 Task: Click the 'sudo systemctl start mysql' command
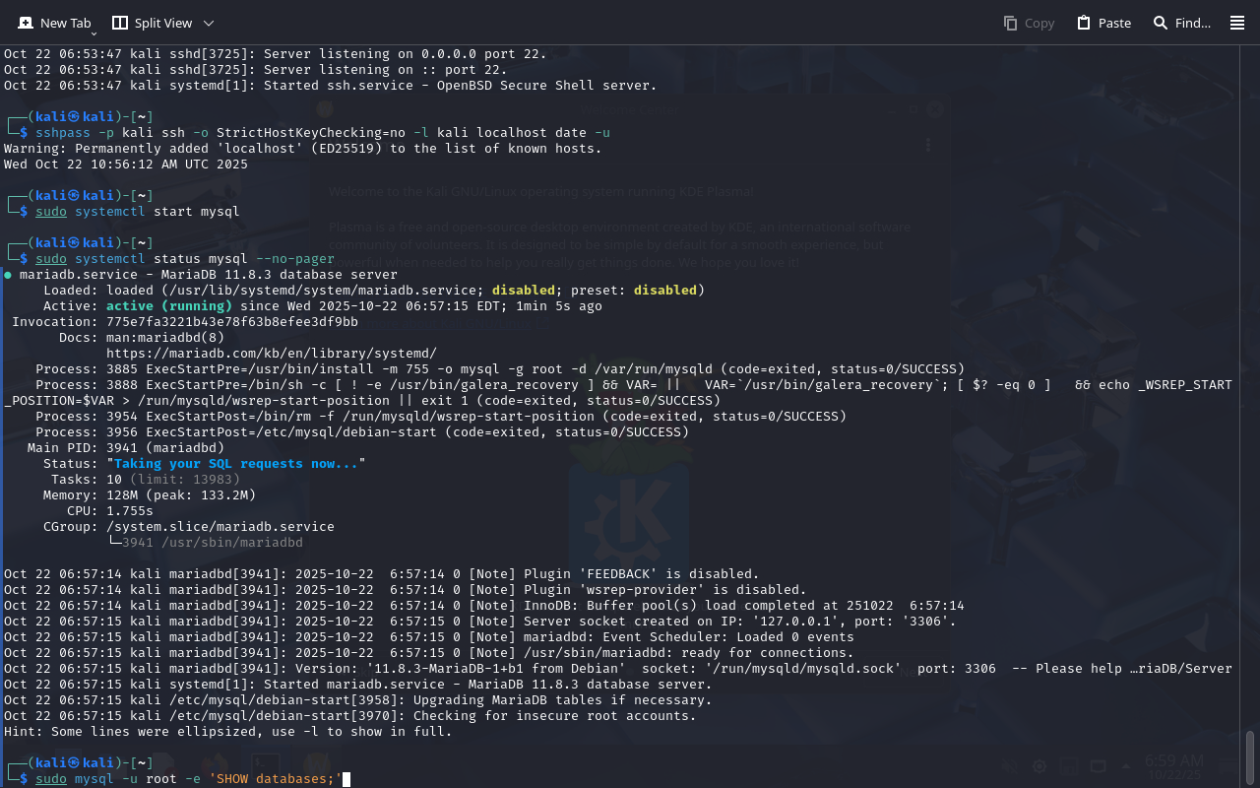[138, 212]
